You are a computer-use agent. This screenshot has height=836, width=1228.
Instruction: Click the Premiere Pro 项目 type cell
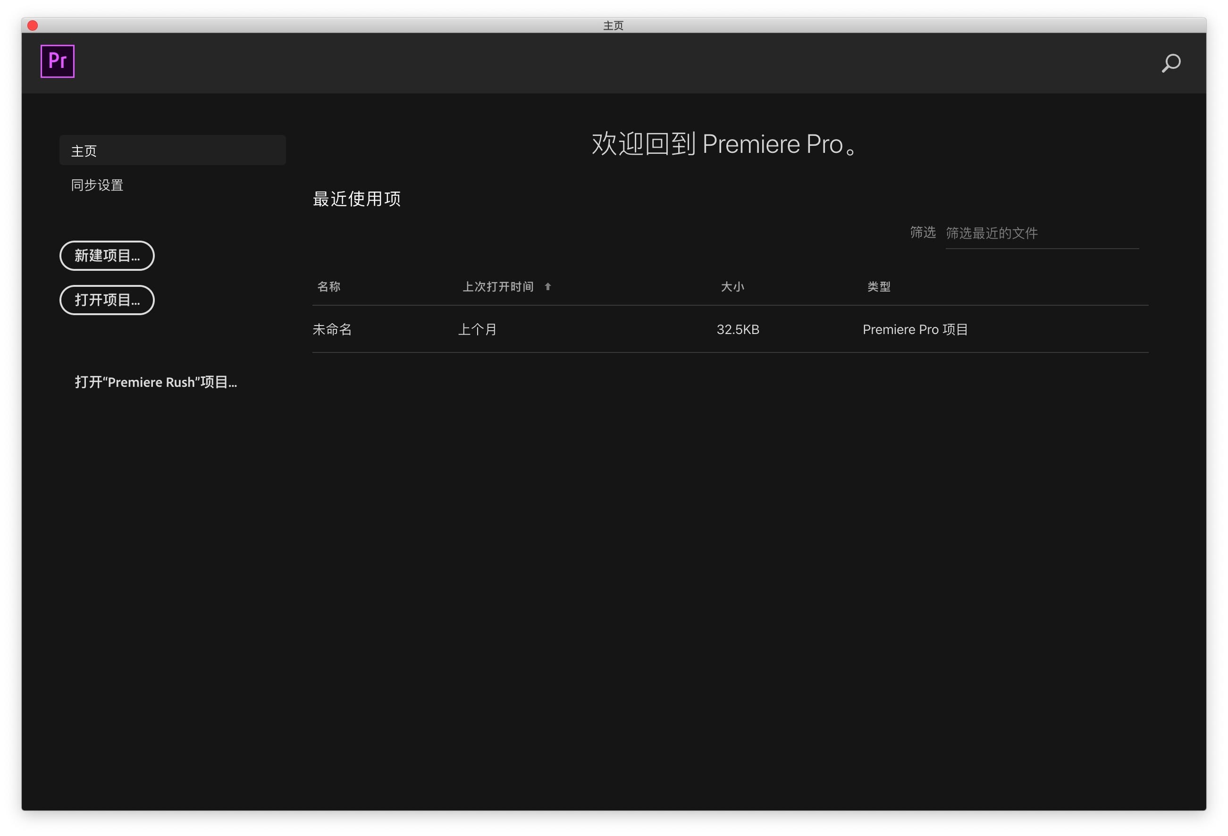pos(915,330)
